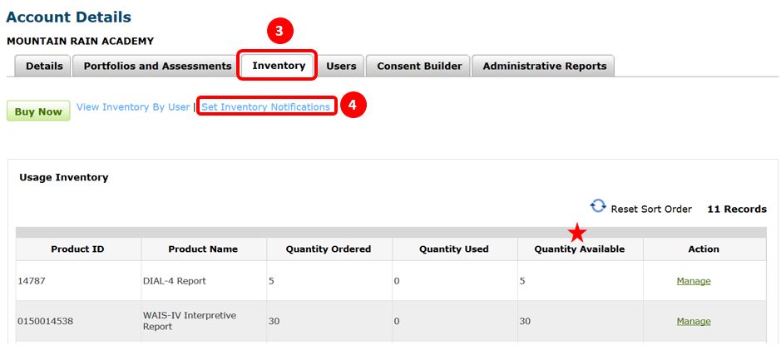Sort by the Quantity Used column header
This screenshot has height=355, width=781.
pos(454,249)
